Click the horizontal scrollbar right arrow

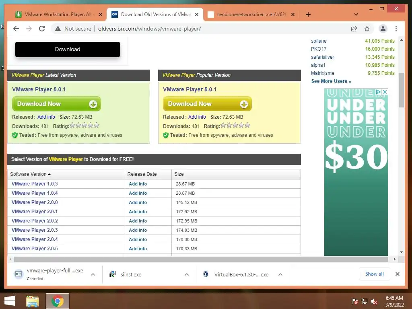394,260
